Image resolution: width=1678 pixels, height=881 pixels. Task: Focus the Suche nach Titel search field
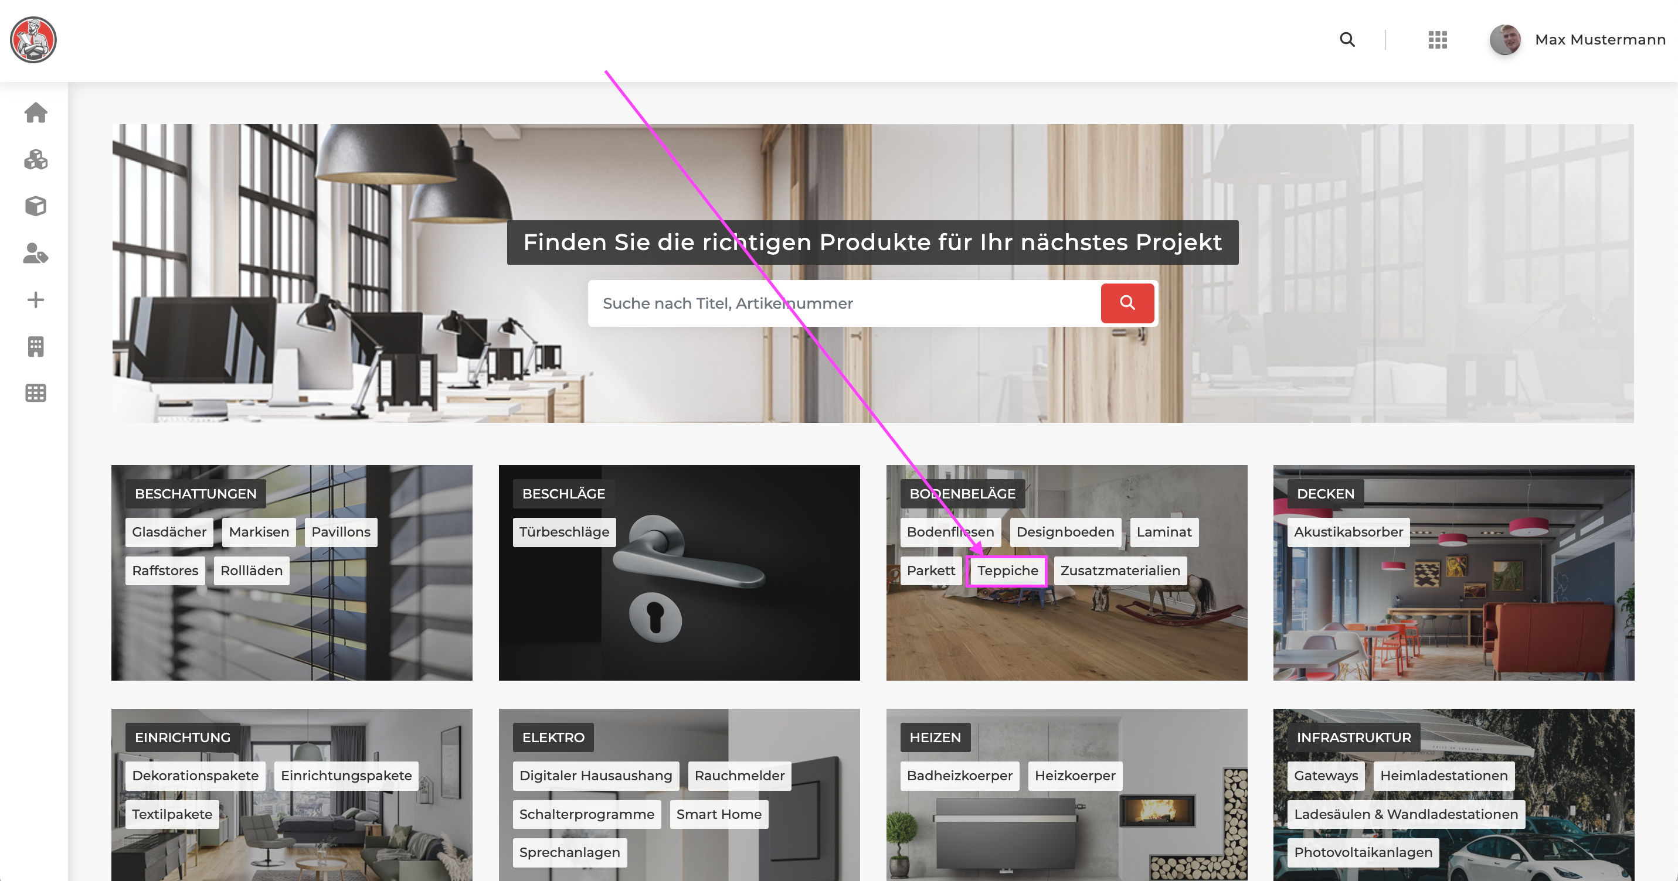pyautogui.click(x=844, y=303)
